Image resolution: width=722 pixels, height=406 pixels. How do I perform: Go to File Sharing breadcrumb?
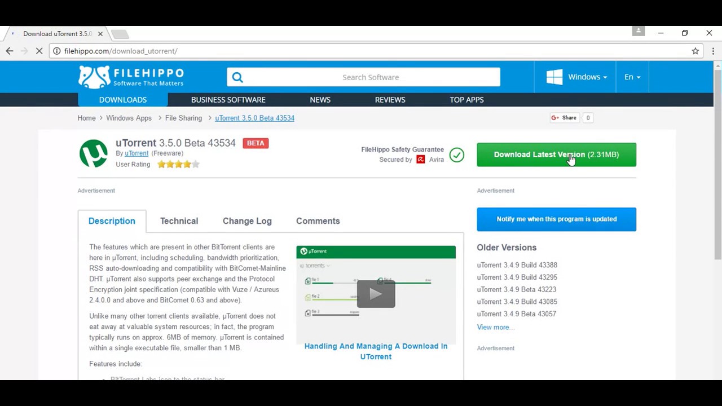tap(183, 118)
